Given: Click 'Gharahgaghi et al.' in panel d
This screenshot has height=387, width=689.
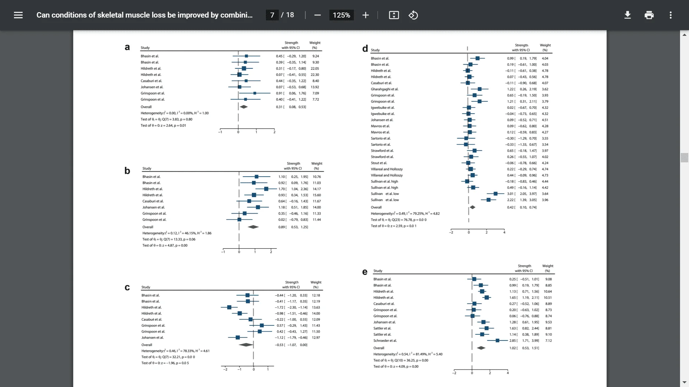Looking at the screenshot, I should [x=384, y=89].
